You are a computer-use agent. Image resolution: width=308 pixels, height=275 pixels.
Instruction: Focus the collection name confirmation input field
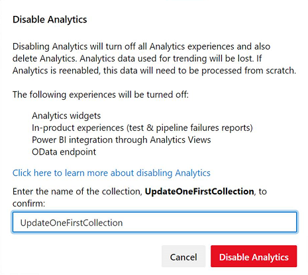[154, 222]
